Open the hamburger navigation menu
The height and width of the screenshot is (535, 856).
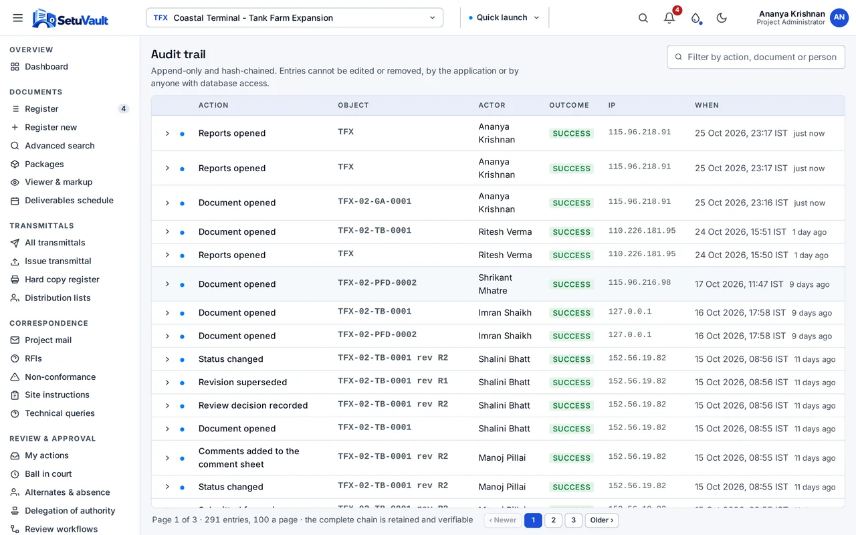tap(17, 18)
